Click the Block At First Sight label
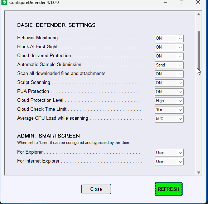The height and width of the screenshot is (204, 208). point(37,46)
